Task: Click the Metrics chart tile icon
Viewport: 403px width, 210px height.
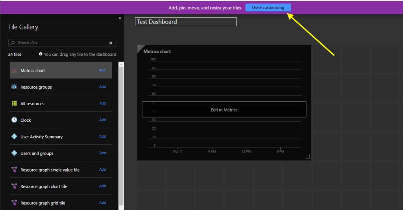Action: [x=14, y=71]
